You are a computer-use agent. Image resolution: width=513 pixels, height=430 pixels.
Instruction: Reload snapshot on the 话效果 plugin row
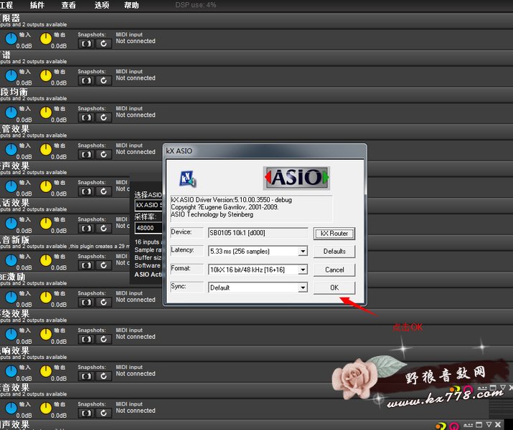coord(104,229)
